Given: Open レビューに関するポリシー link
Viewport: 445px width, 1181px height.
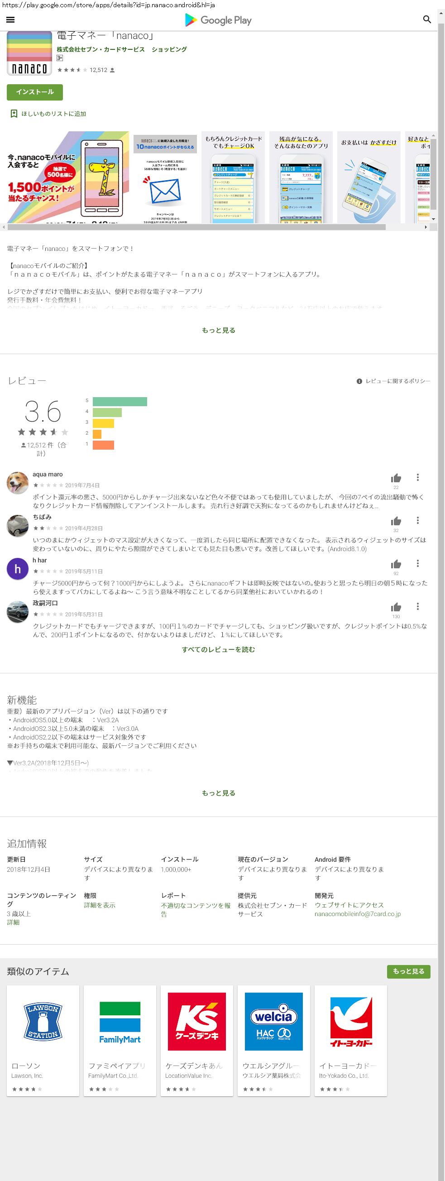Looking at the screenshot, I should click(x=398, y=381).
